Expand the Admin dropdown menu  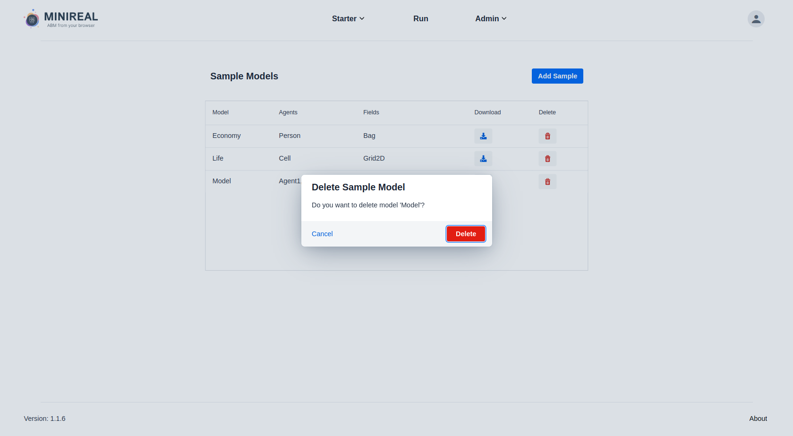click(491, 18)
